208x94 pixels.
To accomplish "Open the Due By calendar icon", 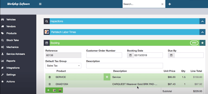I will click(171, 55).
